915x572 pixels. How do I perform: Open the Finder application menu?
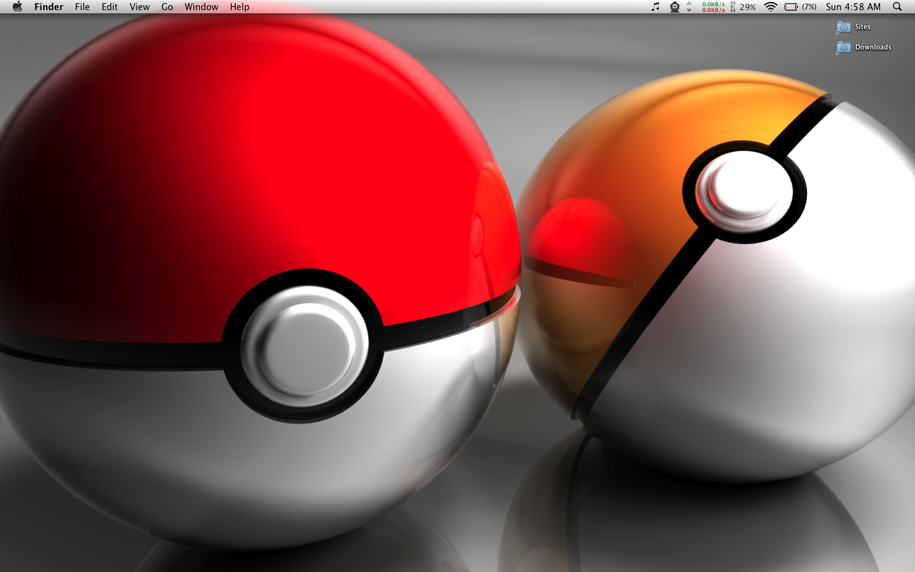pos(49,7)
